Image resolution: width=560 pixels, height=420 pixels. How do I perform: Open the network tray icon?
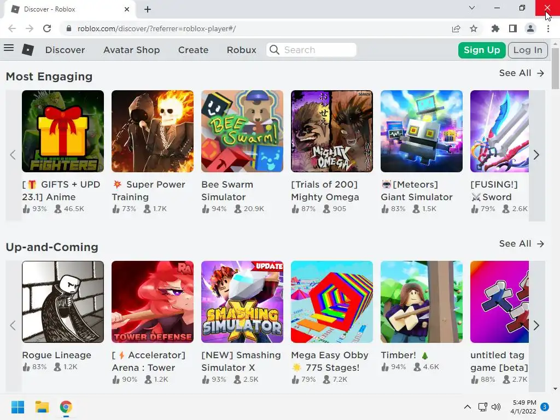pos(483,407)
